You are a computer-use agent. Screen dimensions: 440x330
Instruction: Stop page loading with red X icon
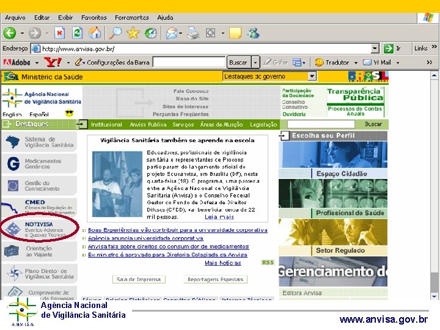click(59, 33)
